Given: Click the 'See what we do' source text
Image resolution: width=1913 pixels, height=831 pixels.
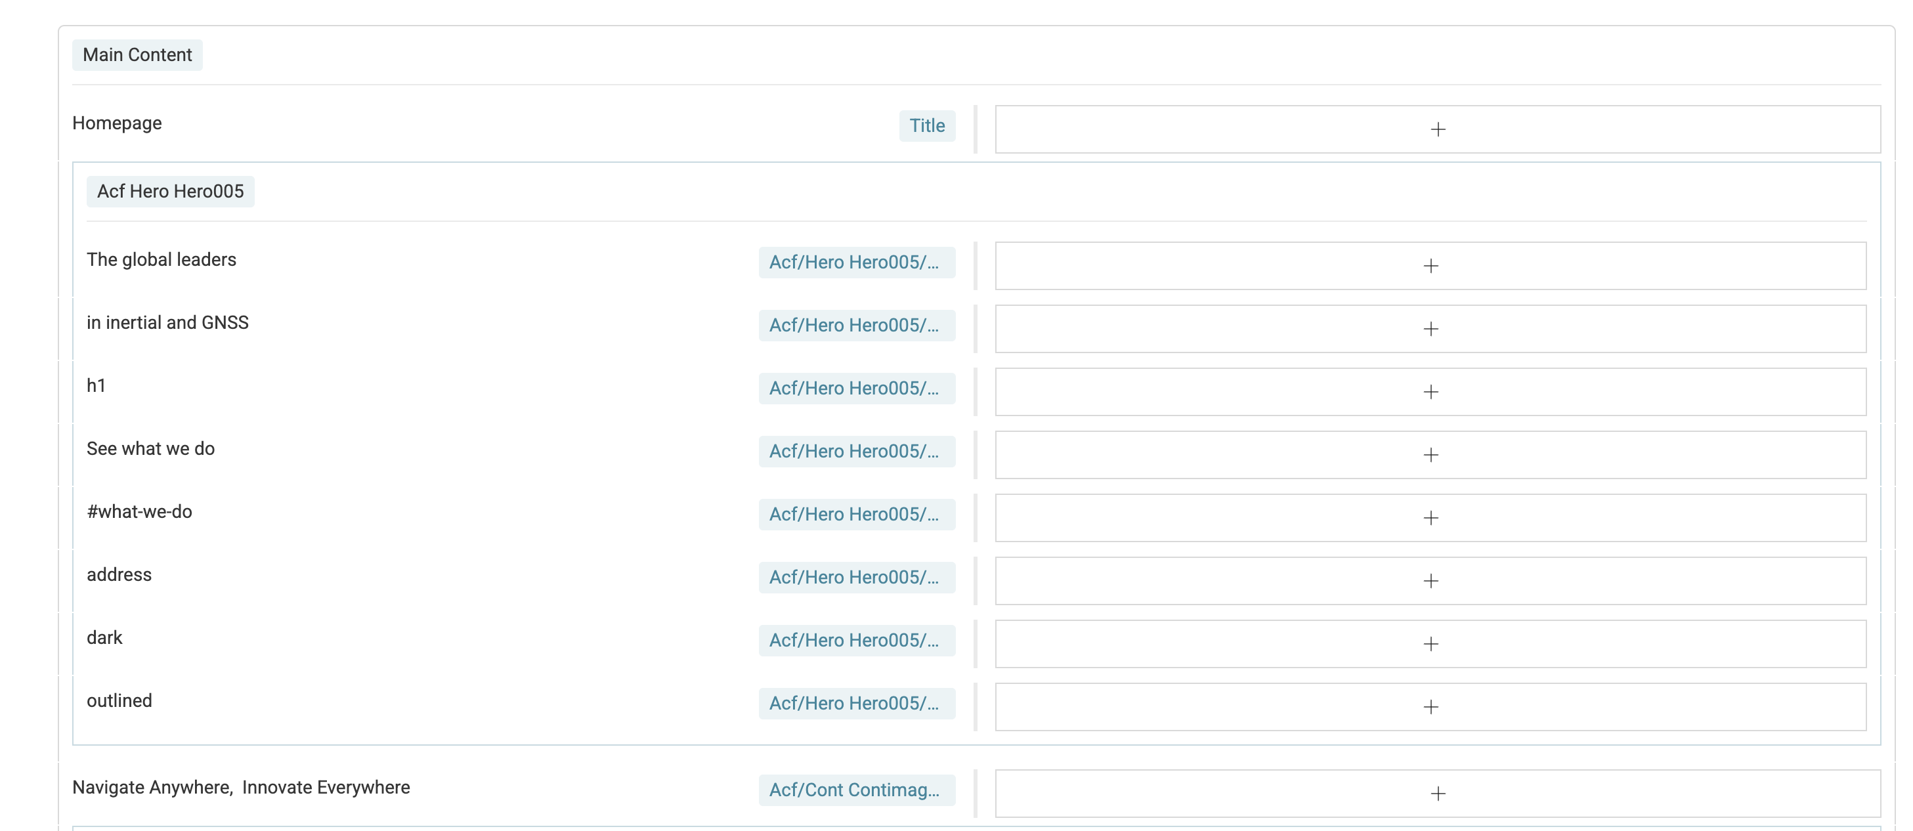Looking at the screenshot, I should pos(151,449).
